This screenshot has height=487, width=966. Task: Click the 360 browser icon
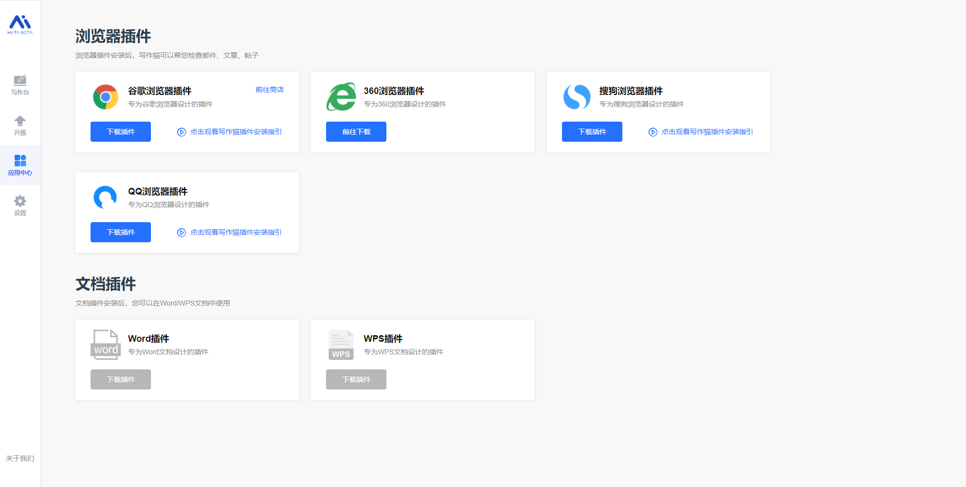(341, 97)
